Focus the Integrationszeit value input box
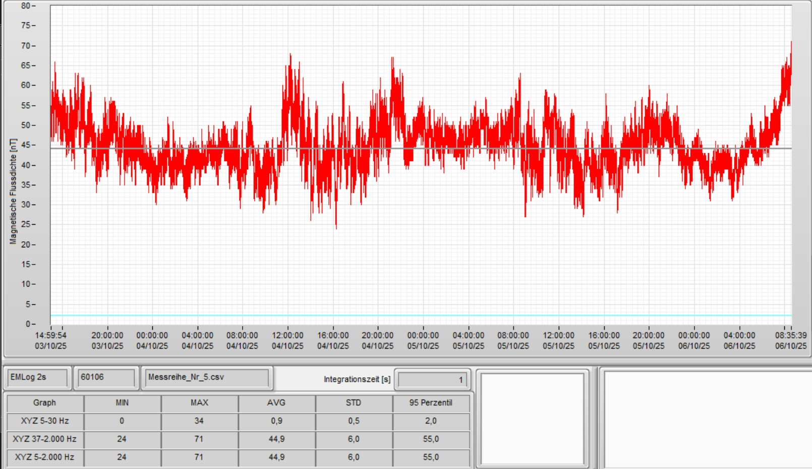The width and height of the screenshot is (812, 469). point(432,380)
